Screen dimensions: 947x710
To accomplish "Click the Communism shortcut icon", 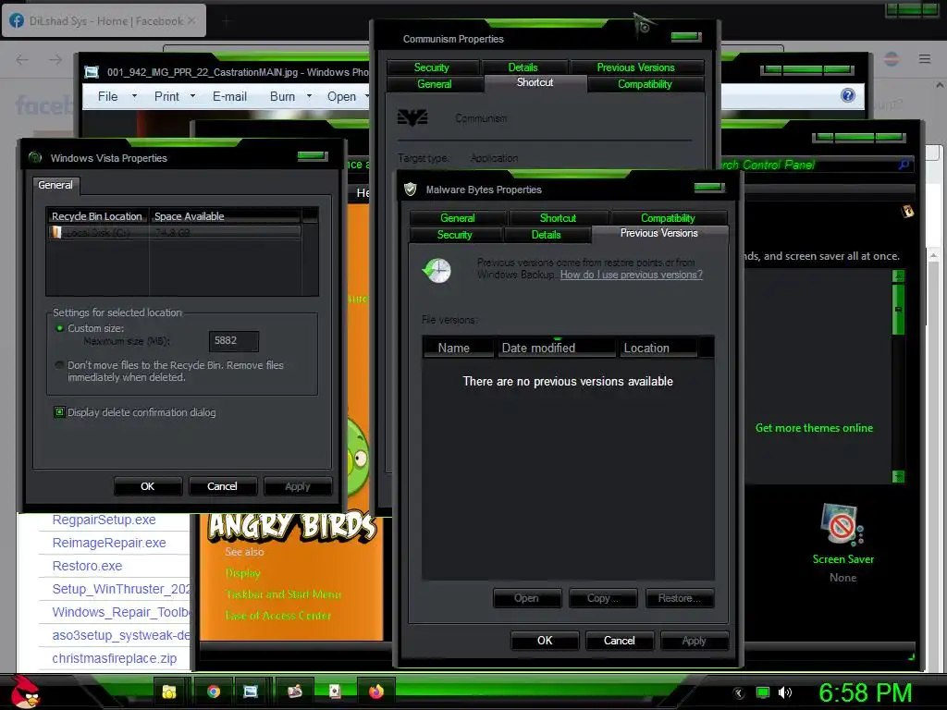I will pos(412,117).
